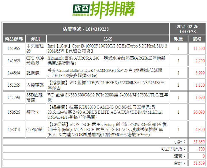Image resolution: width=207 pixels, height=168 pixels.
Task: Click quantity 1 in the i9-10900F row
Action: 179,48
